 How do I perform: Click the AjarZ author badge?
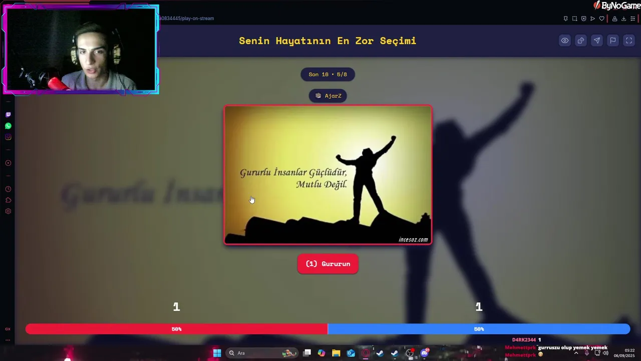point(328,96)
